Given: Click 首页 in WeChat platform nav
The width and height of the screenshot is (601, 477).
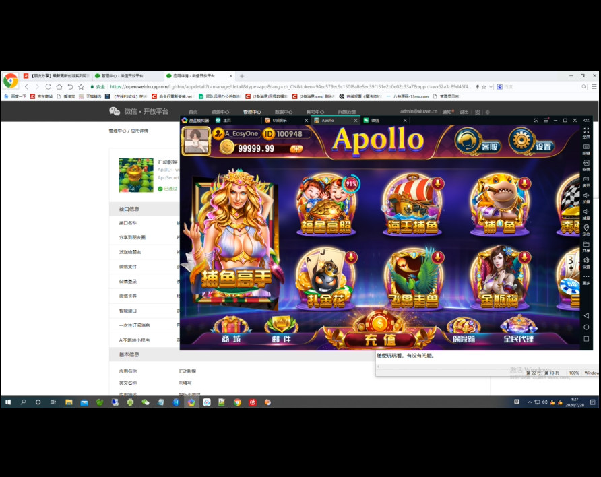Looking at the screenshot, I should [193, 112].
